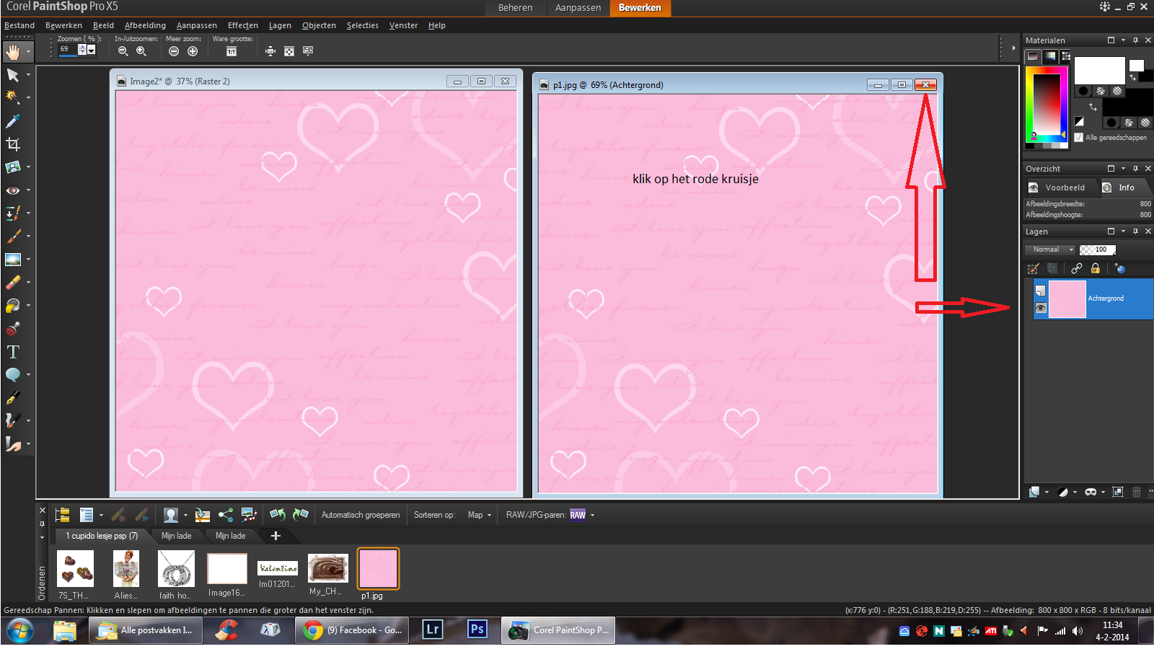
Task: Click the plus zoom more button
Action: click(x=193, y=51)
